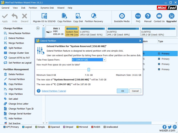The width and height of the screenshot is (178, 133).
Task: Choose Copy Partition in sidebar list
Action: pos(13,84)
